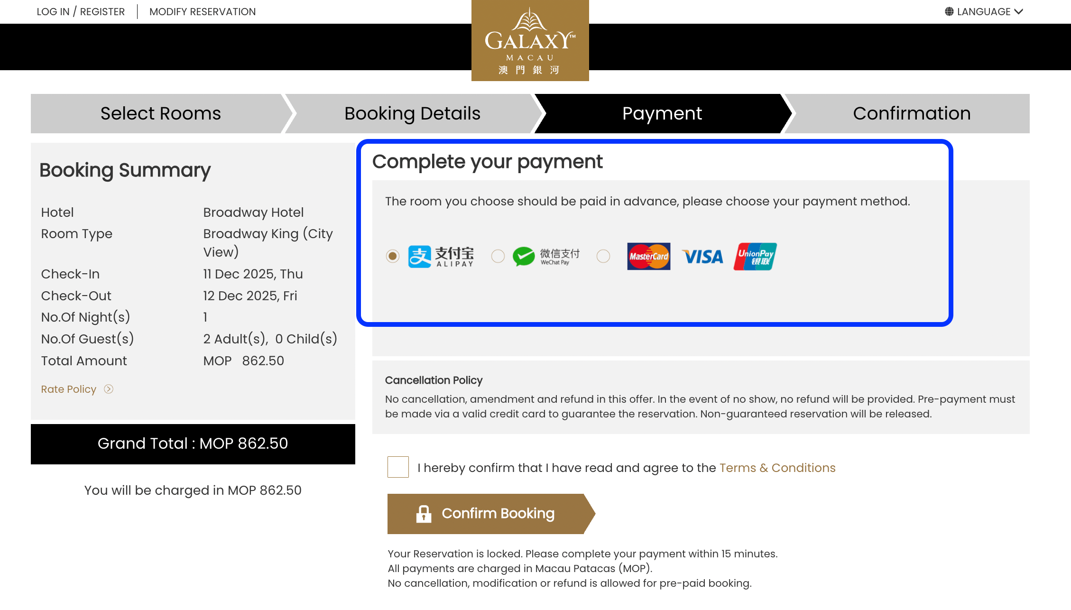Screen dimensions: 1071x610
Task: Select the Alipay payment radio button
Action: coord(393,256)
